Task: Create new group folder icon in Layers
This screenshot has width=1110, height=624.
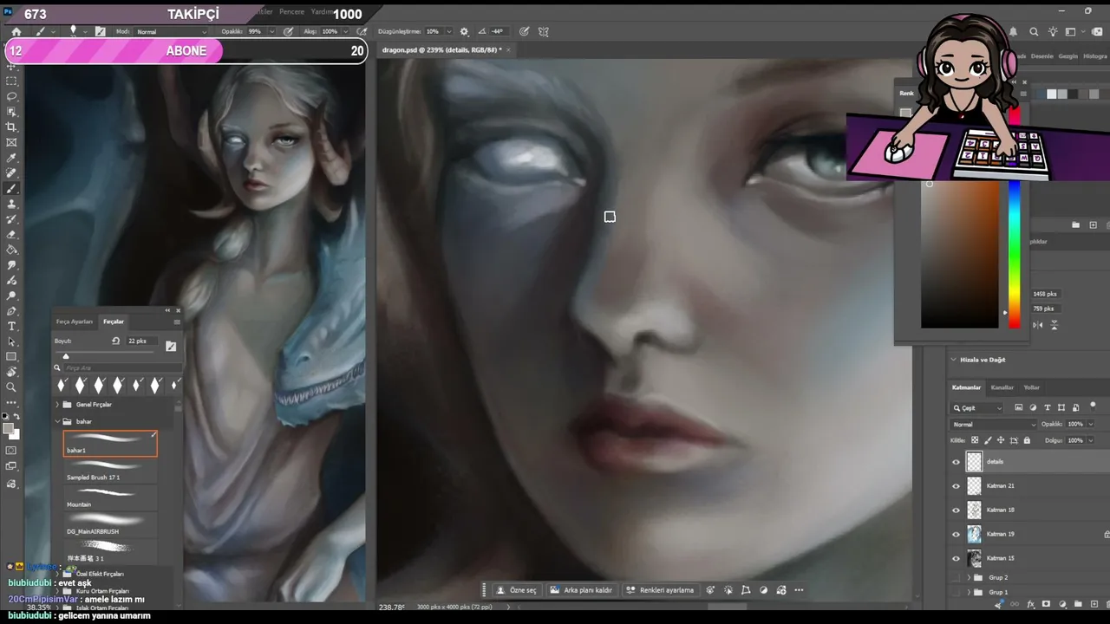Action: point(1077,604)
